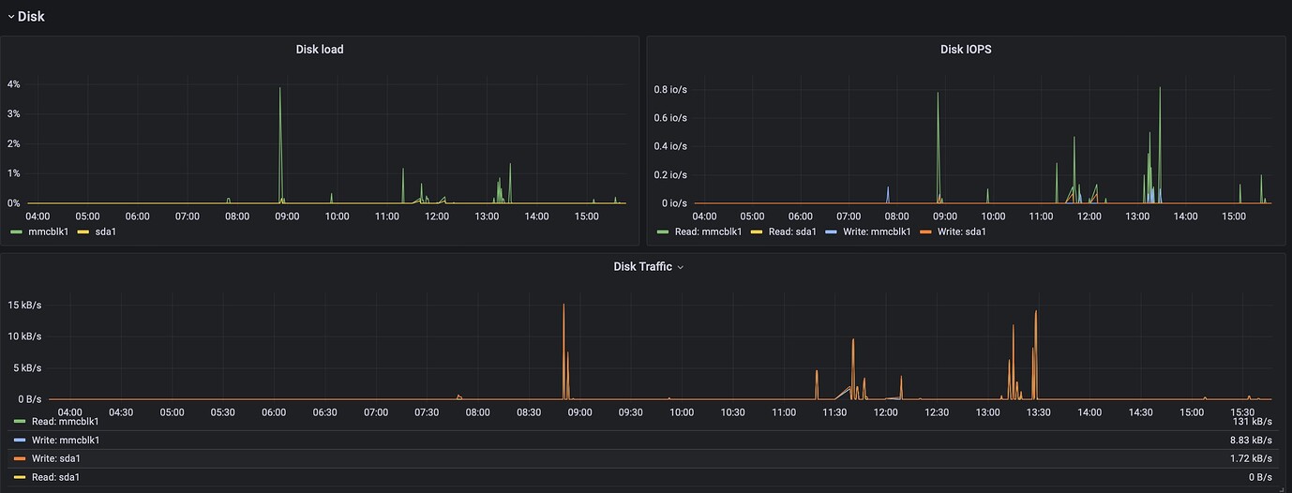Open the Disk load panel title menu

point(320,50)
